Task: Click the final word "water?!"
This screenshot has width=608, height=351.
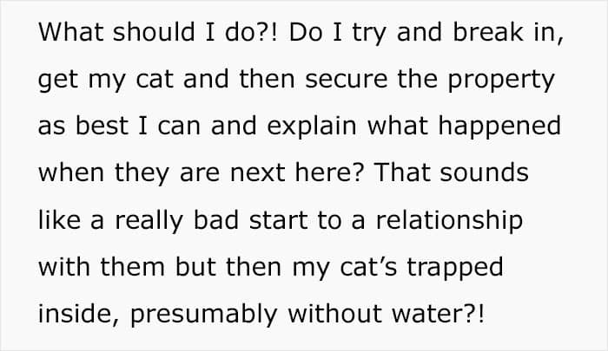Action: tap(438, 314)
